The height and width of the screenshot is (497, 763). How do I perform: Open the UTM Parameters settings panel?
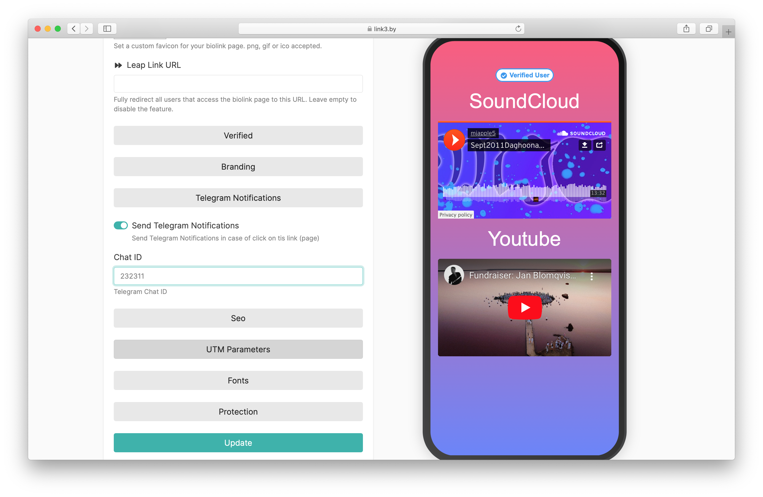(x=238, y=350)
